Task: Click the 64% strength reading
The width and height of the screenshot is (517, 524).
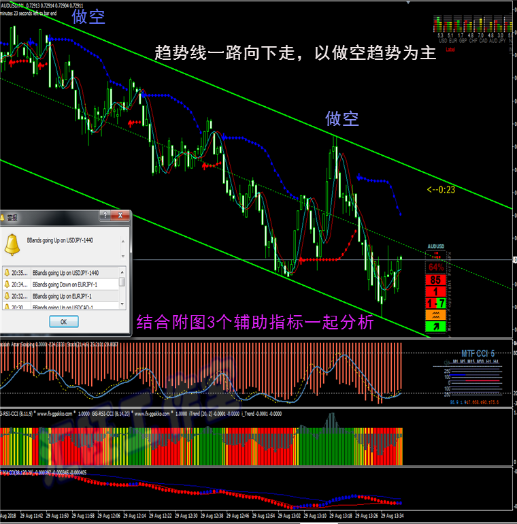Action: coord(436,267)
